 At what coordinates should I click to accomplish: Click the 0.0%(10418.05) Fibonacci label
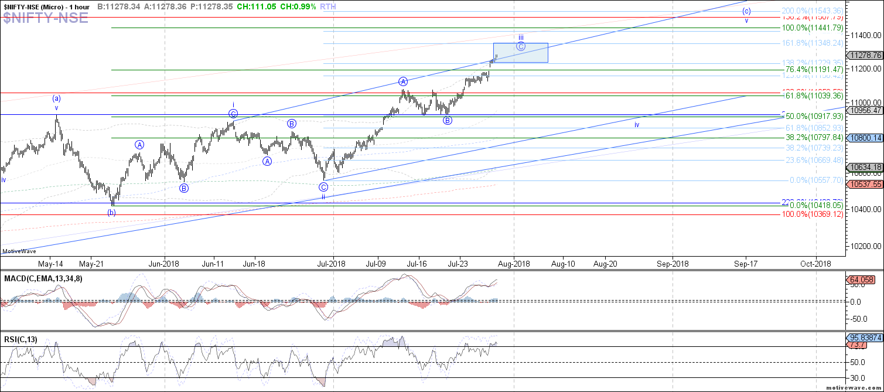817,205
